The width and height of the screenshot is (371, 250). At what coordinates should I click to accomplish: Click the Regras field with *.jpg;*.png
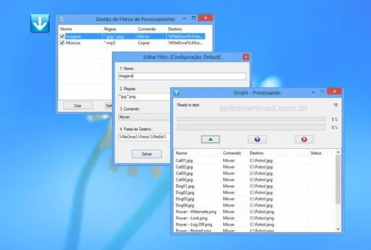click(x=144, y=97)
